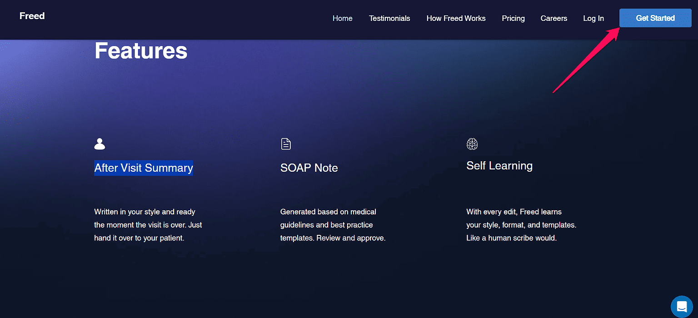
Task: Click the Self Learning feature heading
Action: tap(499, 165)
